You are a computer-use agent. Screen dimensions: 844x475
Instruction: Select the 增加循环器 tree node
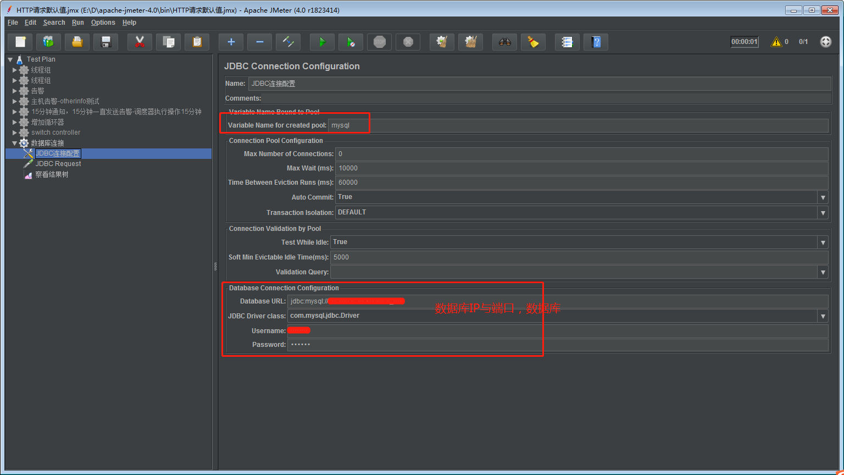[x=47, y=122]
